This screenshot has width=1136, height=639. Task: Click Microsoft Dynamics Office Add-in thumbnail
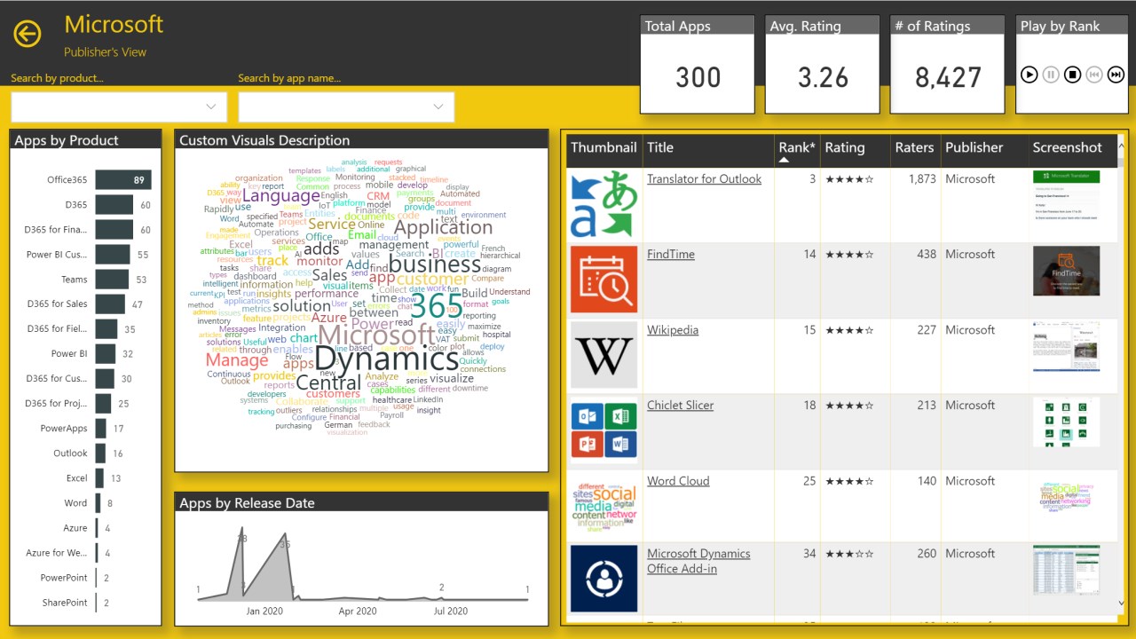click(603, 579)
